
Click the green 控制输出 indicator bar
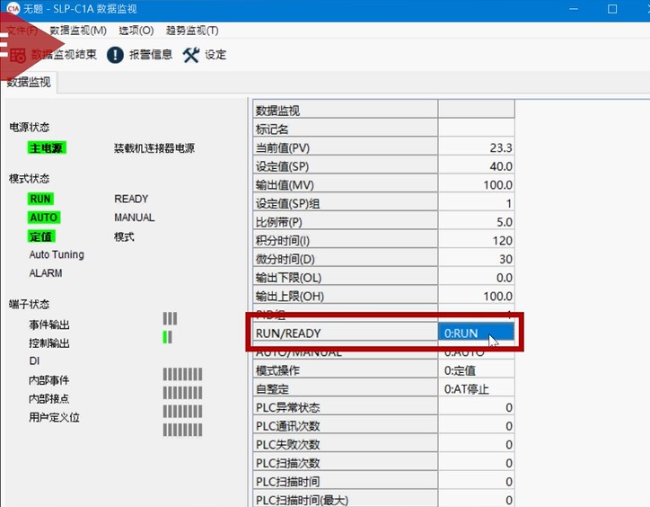166,337
